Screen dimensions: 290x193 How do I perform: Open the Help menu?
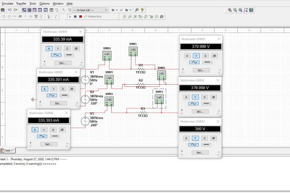(x=69, y=4)
